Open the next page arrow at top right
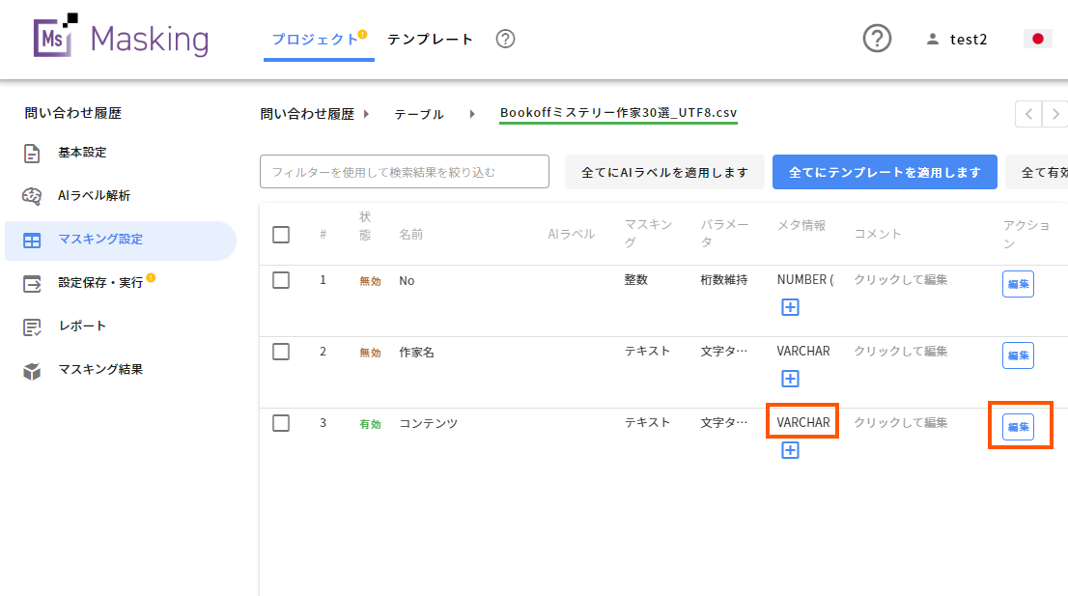1068x596 pixels. tap(1056, 113)
